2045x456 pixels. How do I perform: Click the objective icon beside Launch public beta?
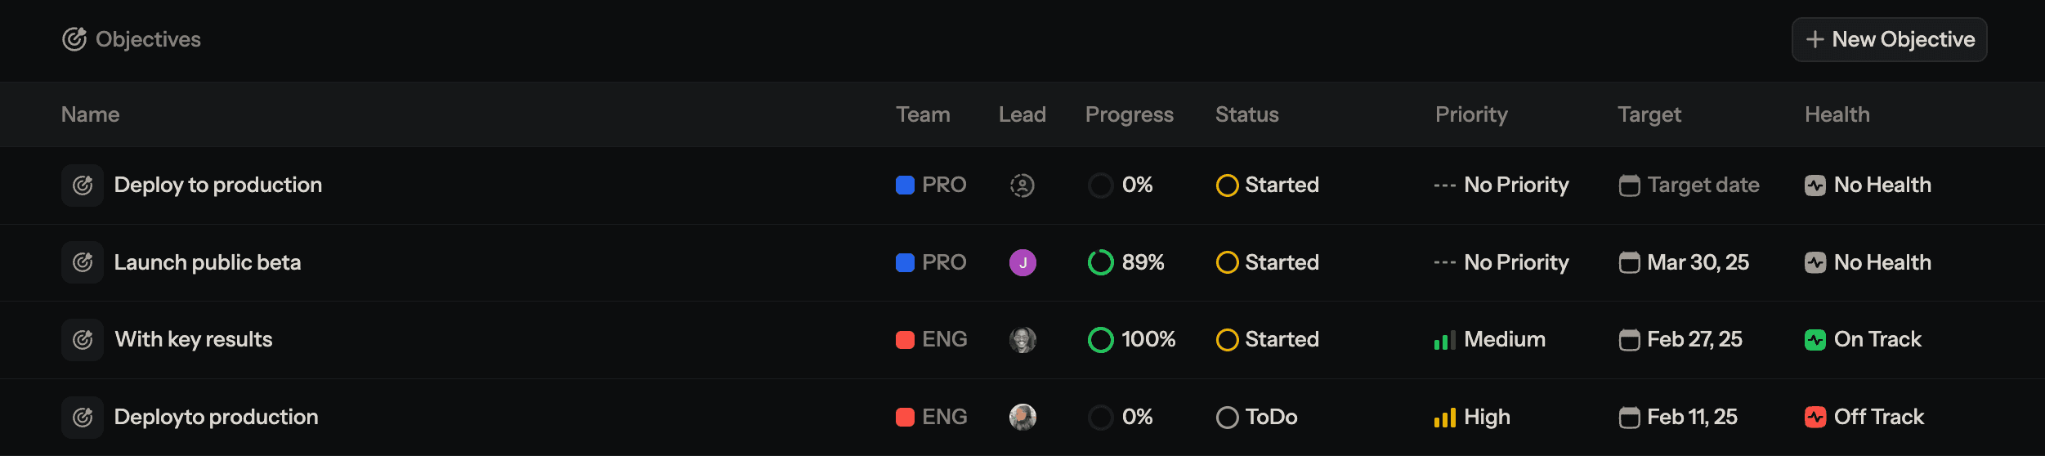(83, 262)
